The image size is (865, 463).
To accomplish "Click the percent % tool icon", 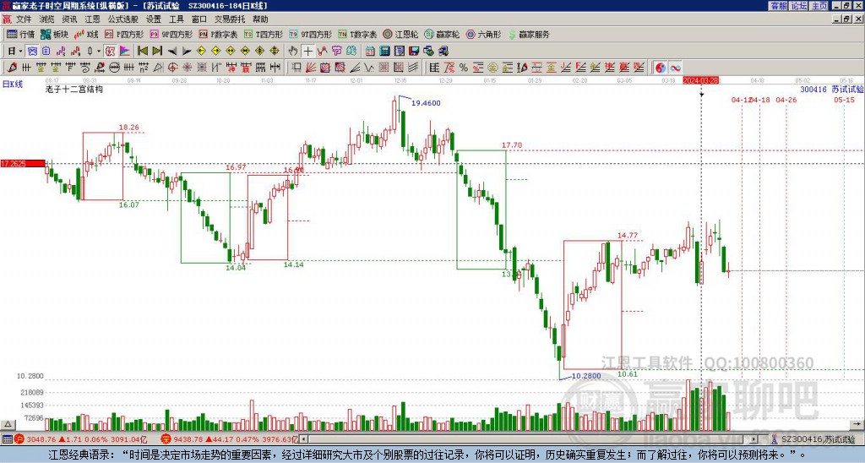I will 464,68.
